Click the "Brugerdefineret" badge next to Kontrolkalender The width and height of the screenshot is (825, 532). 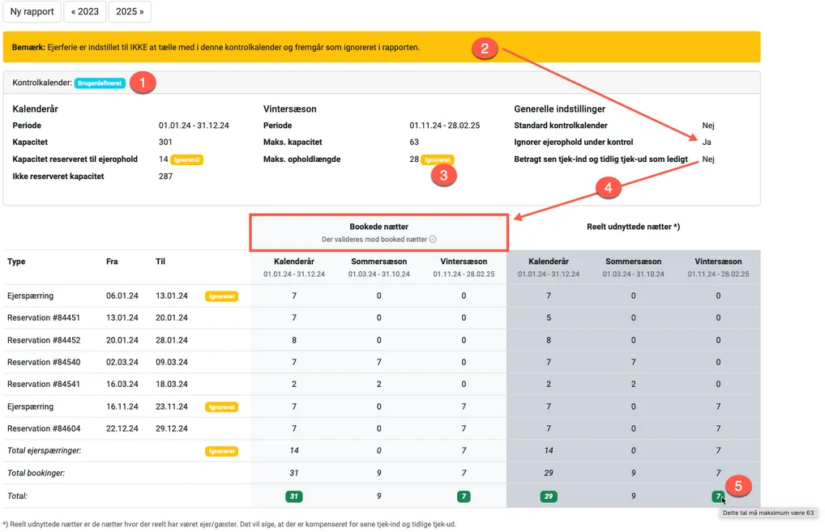[x=99, y=83]
